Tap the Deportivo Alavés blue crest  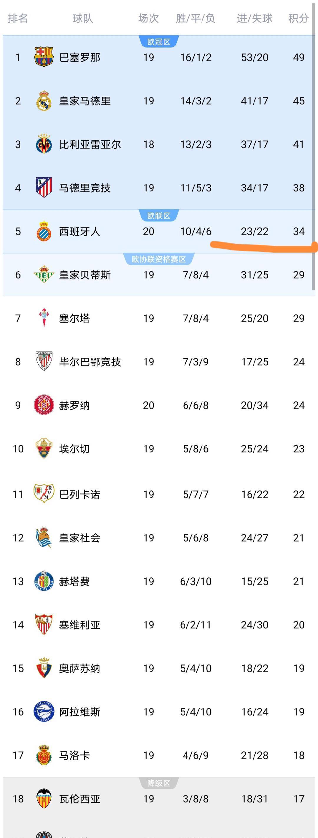44,712
